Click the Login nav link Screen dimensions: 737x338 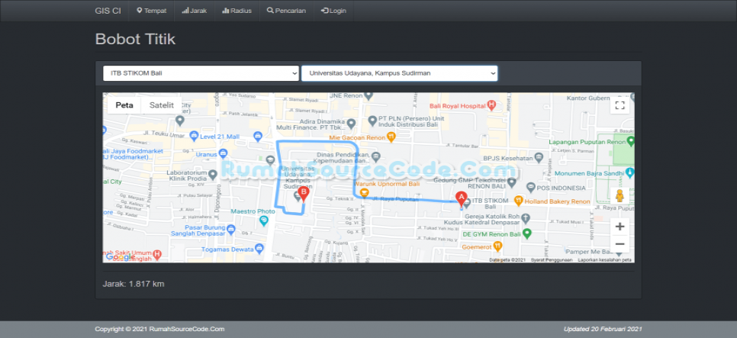click(x=333, y=11)
